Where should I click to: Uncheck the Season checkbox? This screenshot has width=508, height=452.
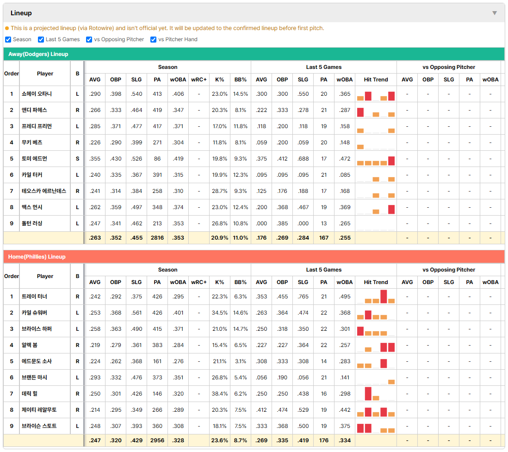[8, 39]
